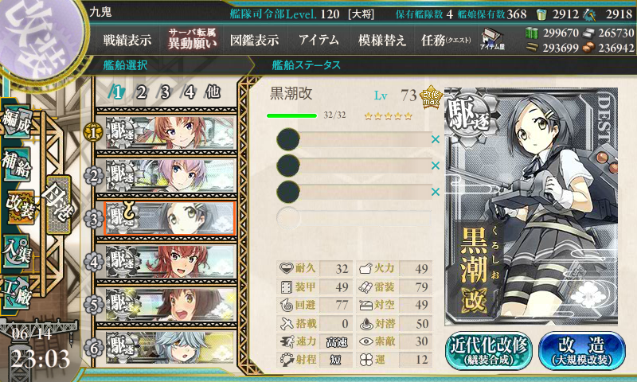Screen dimensions: 637x382
Task: Open the 補給 resupply sidebar icon
Action: coord(17,163)
